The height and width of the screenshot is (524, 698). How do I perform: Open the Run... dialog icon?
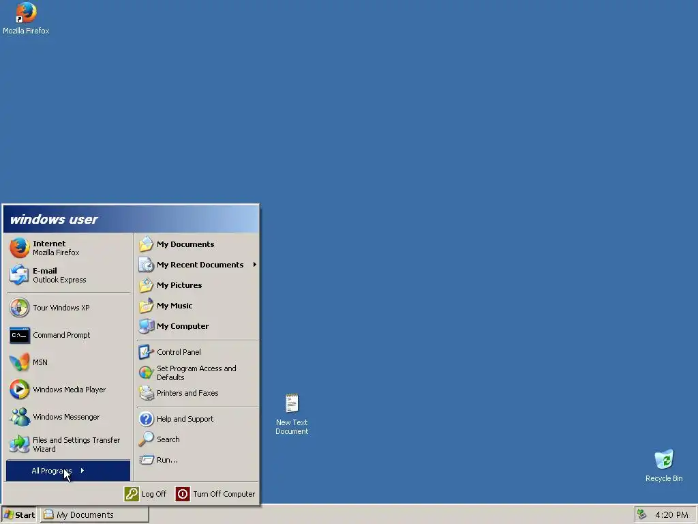(146, 460)
